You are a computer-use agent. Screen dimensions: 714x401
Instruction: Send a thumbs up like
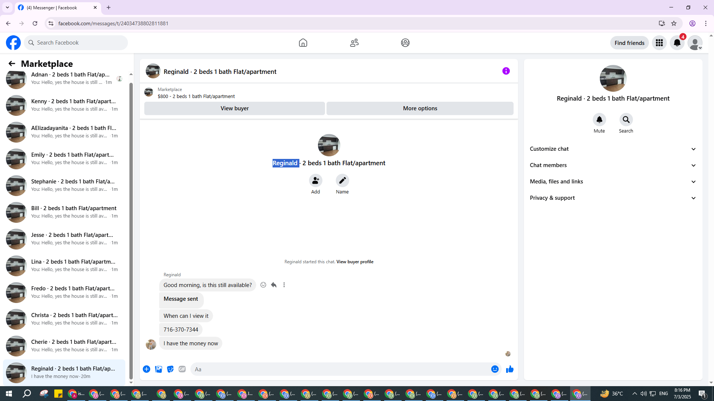[x=509, y=369]
